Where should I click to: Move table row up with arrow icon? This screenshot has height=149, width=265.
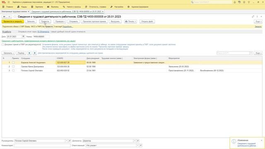[29, 53]
